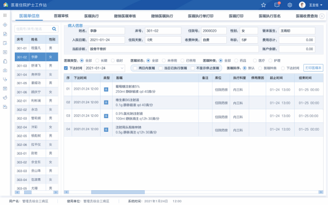Viewport: 328px width, 205px height.
Task: Open the 王主任 user dropdown menu
Action: [x=315, y=5]
